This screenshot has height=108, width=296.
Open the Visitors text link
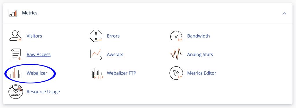[x=34, y=36]
